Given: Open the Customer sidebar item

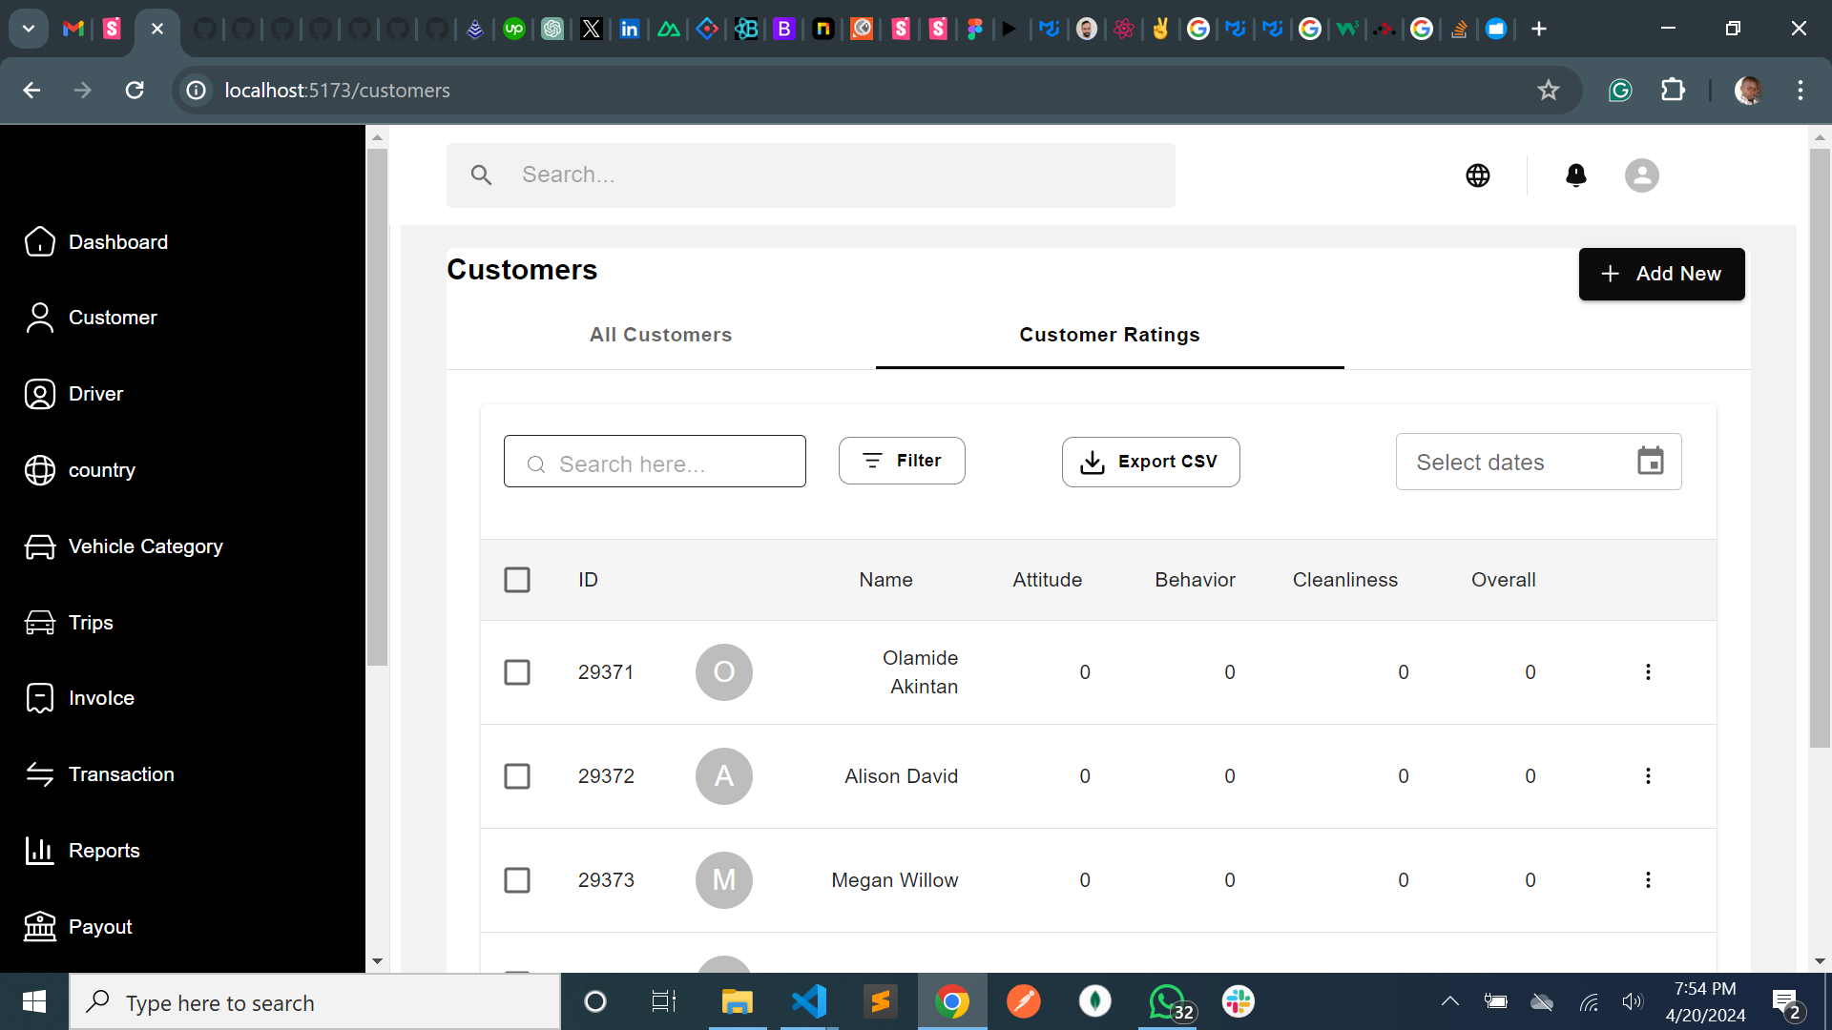Looking at the screenshot, I should (91, 318).
